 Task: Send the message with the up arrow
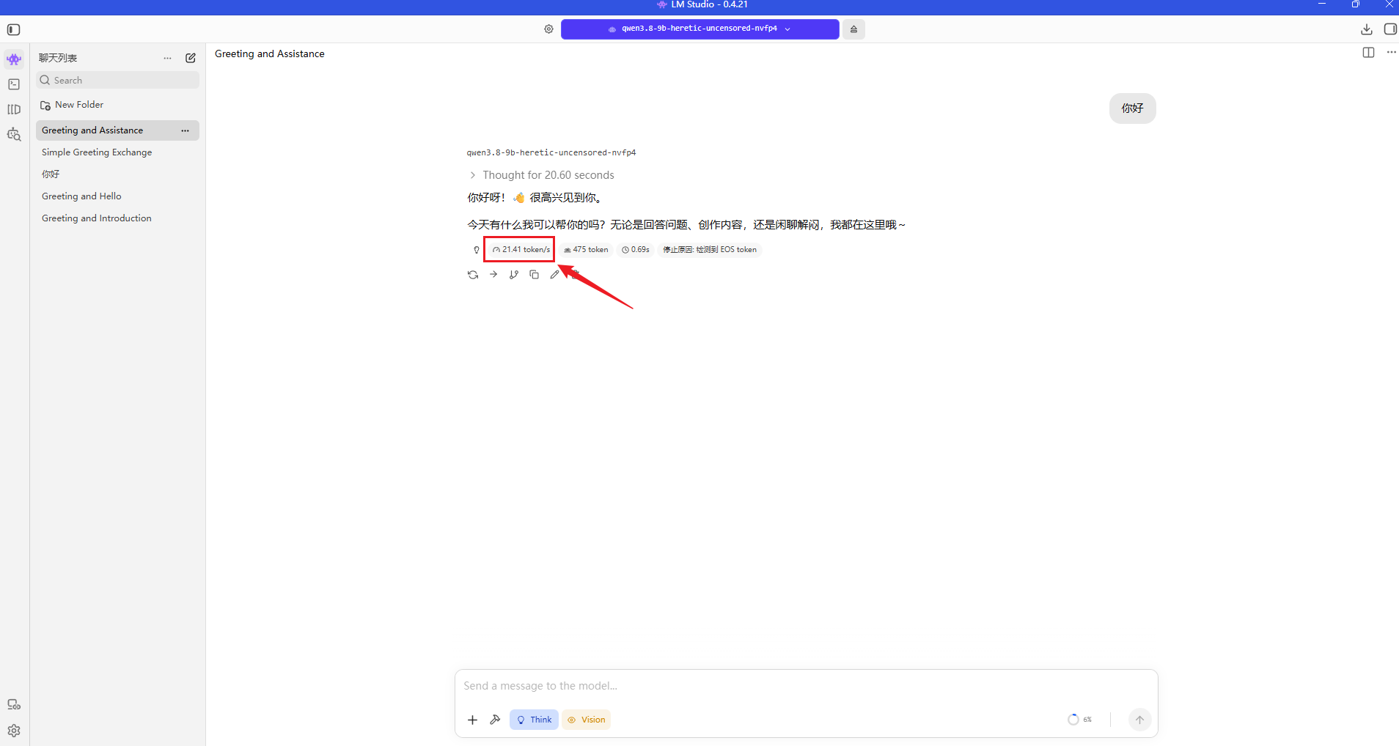1139,720
